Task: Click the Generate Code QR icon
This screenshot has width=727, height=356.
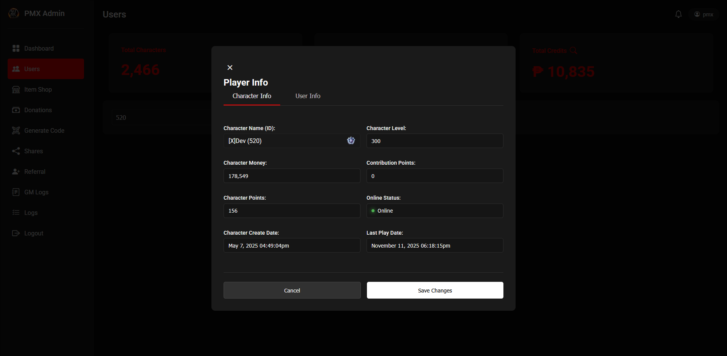Action: pos(16,130)
